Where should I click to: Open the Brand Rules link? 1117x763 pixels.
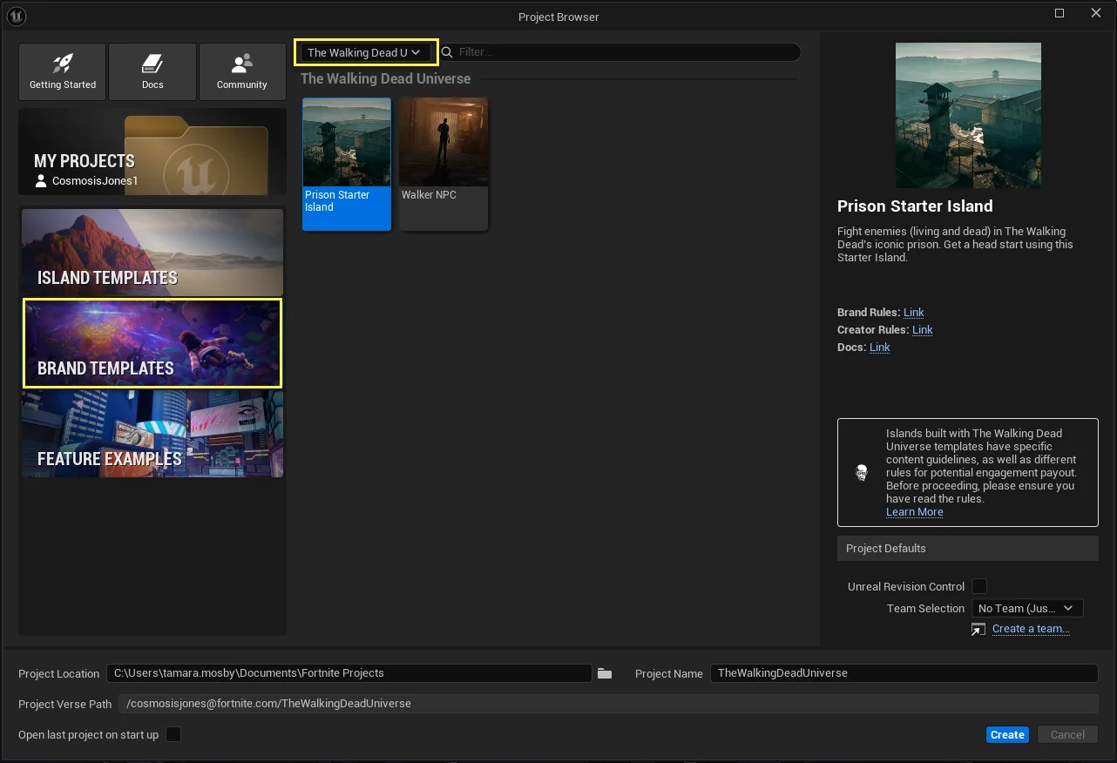914,313
